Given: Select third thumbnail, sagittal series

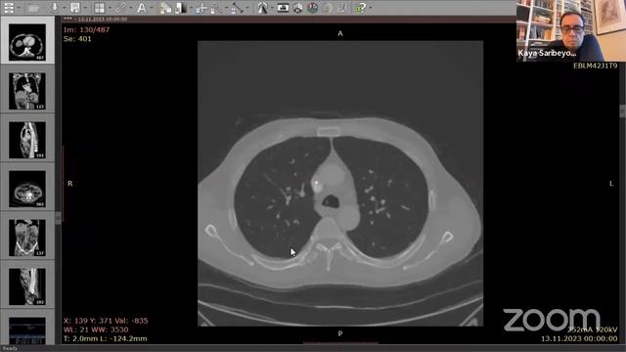Looking at the screenshot, I should 27,140.
